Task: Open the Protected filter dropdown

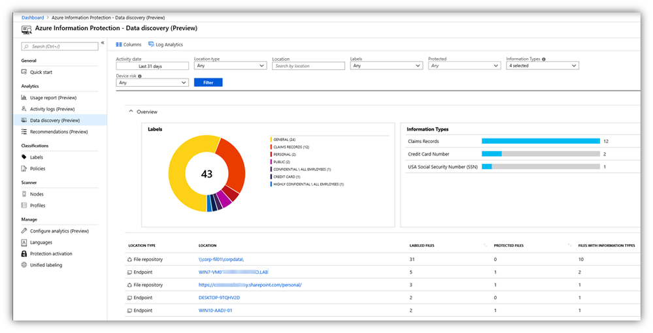Action: [464, 66]
